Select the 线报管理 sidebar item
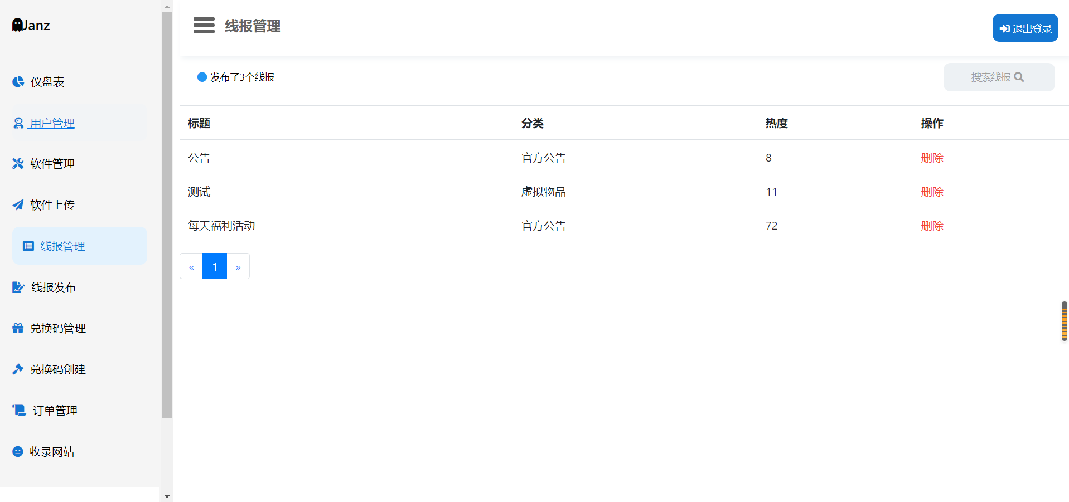 point(62,246)
